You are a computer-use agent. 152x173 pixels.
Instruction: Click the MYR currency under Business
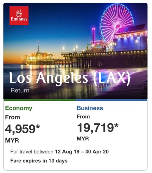click(83, 139)
